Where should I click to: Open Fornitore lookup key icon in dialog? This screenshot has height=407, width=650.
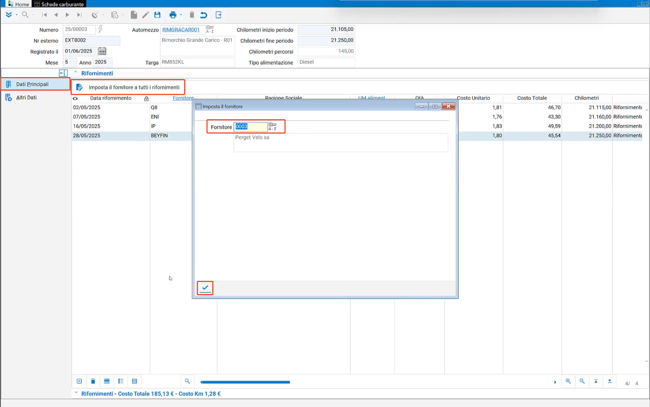click(272, 127)
